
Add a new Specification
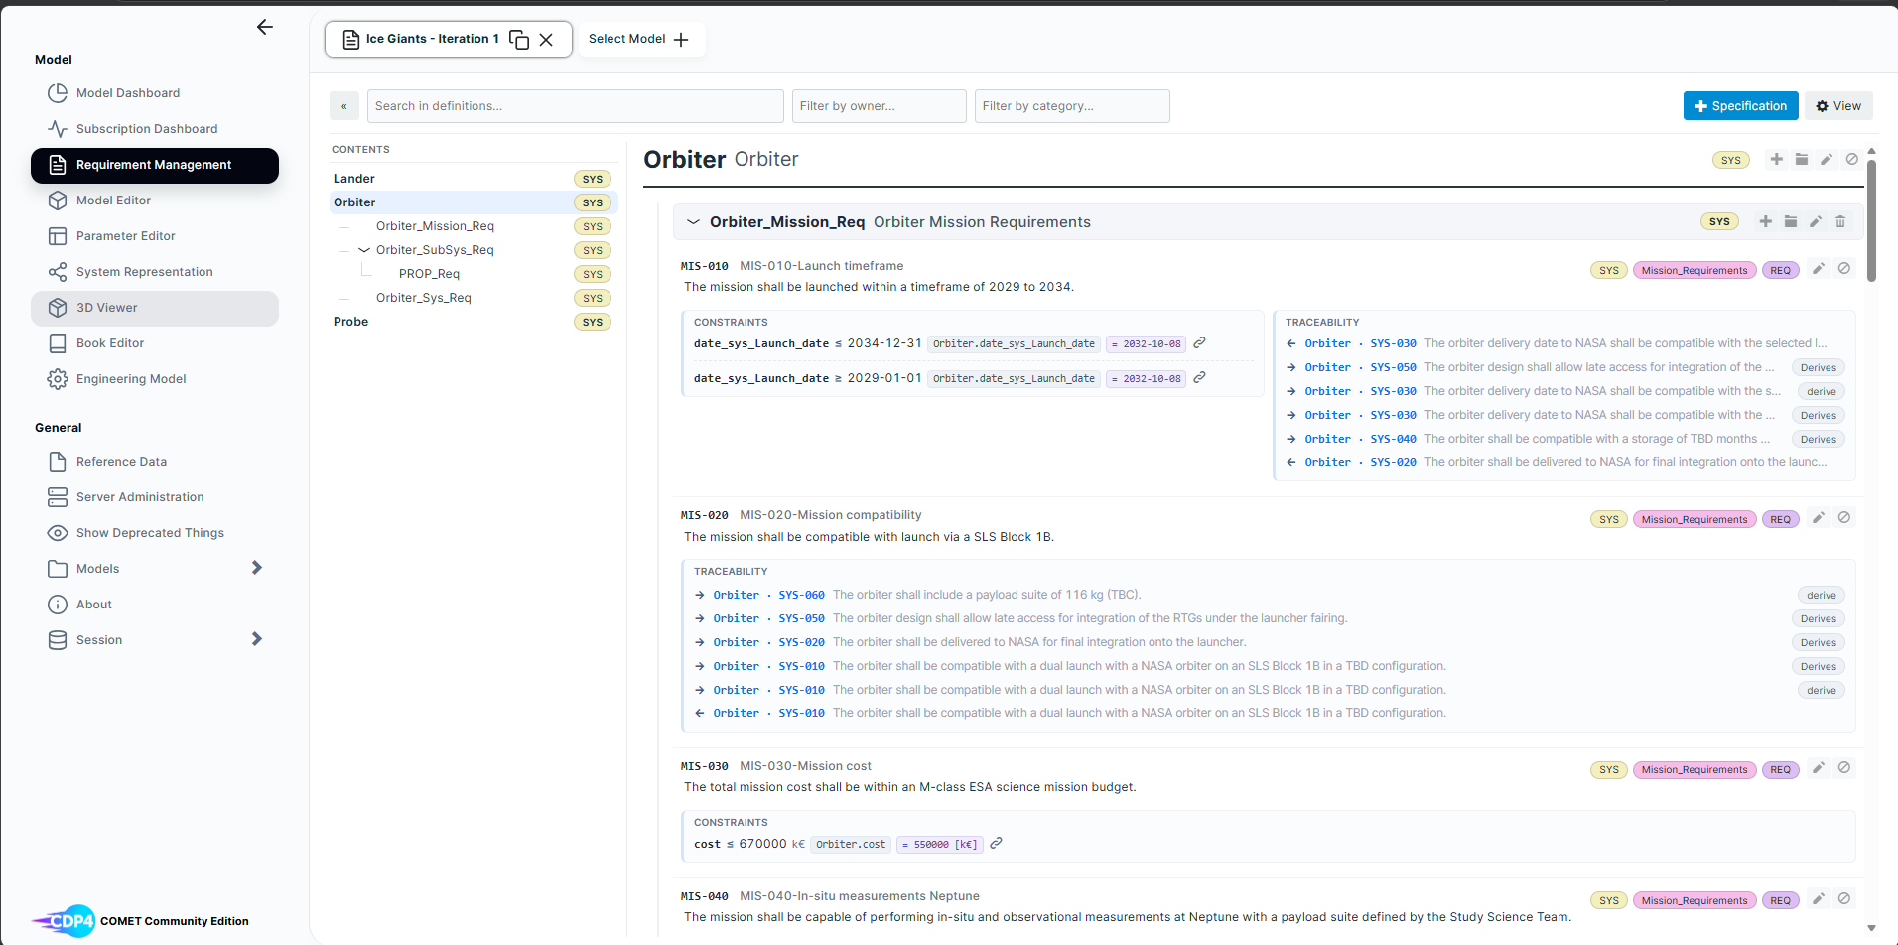[1740, 106]
